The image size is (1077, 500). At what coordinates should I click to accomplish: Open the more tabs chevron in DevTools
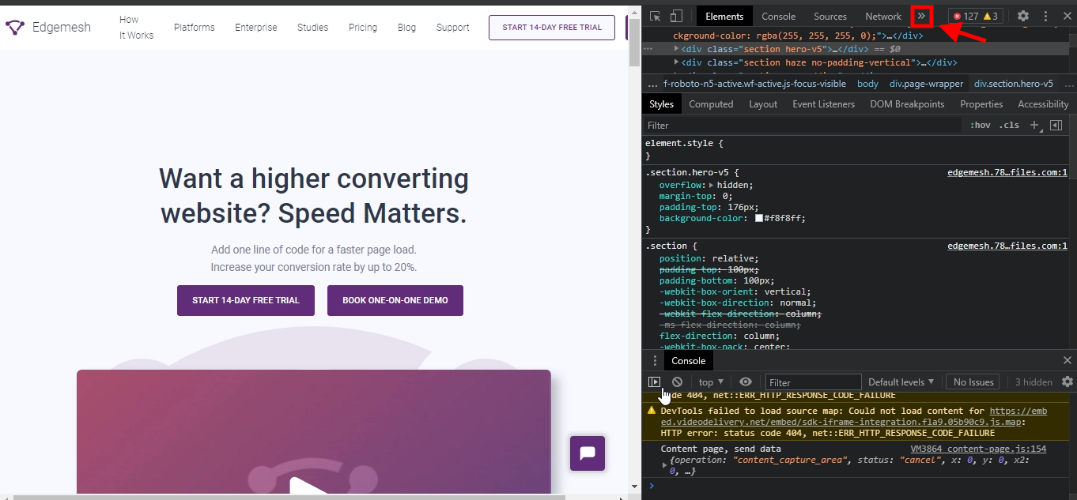point(921,16)
